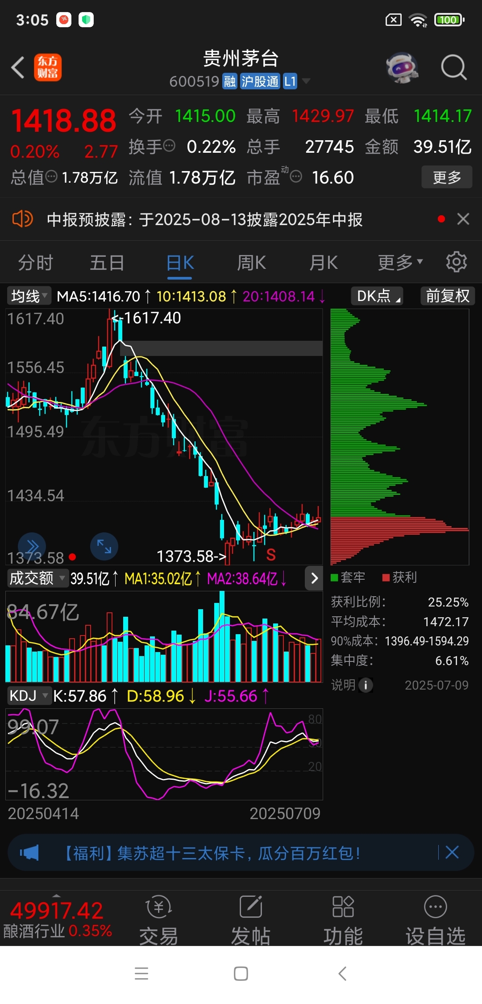Viewport: 482px width, 1004px height.
Task: Tap the chip distribution histogram
Action: [399, 437]
